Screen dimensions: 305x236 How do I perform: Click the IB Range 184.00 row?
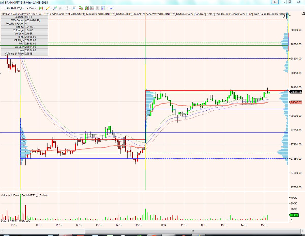pos(24,30)
